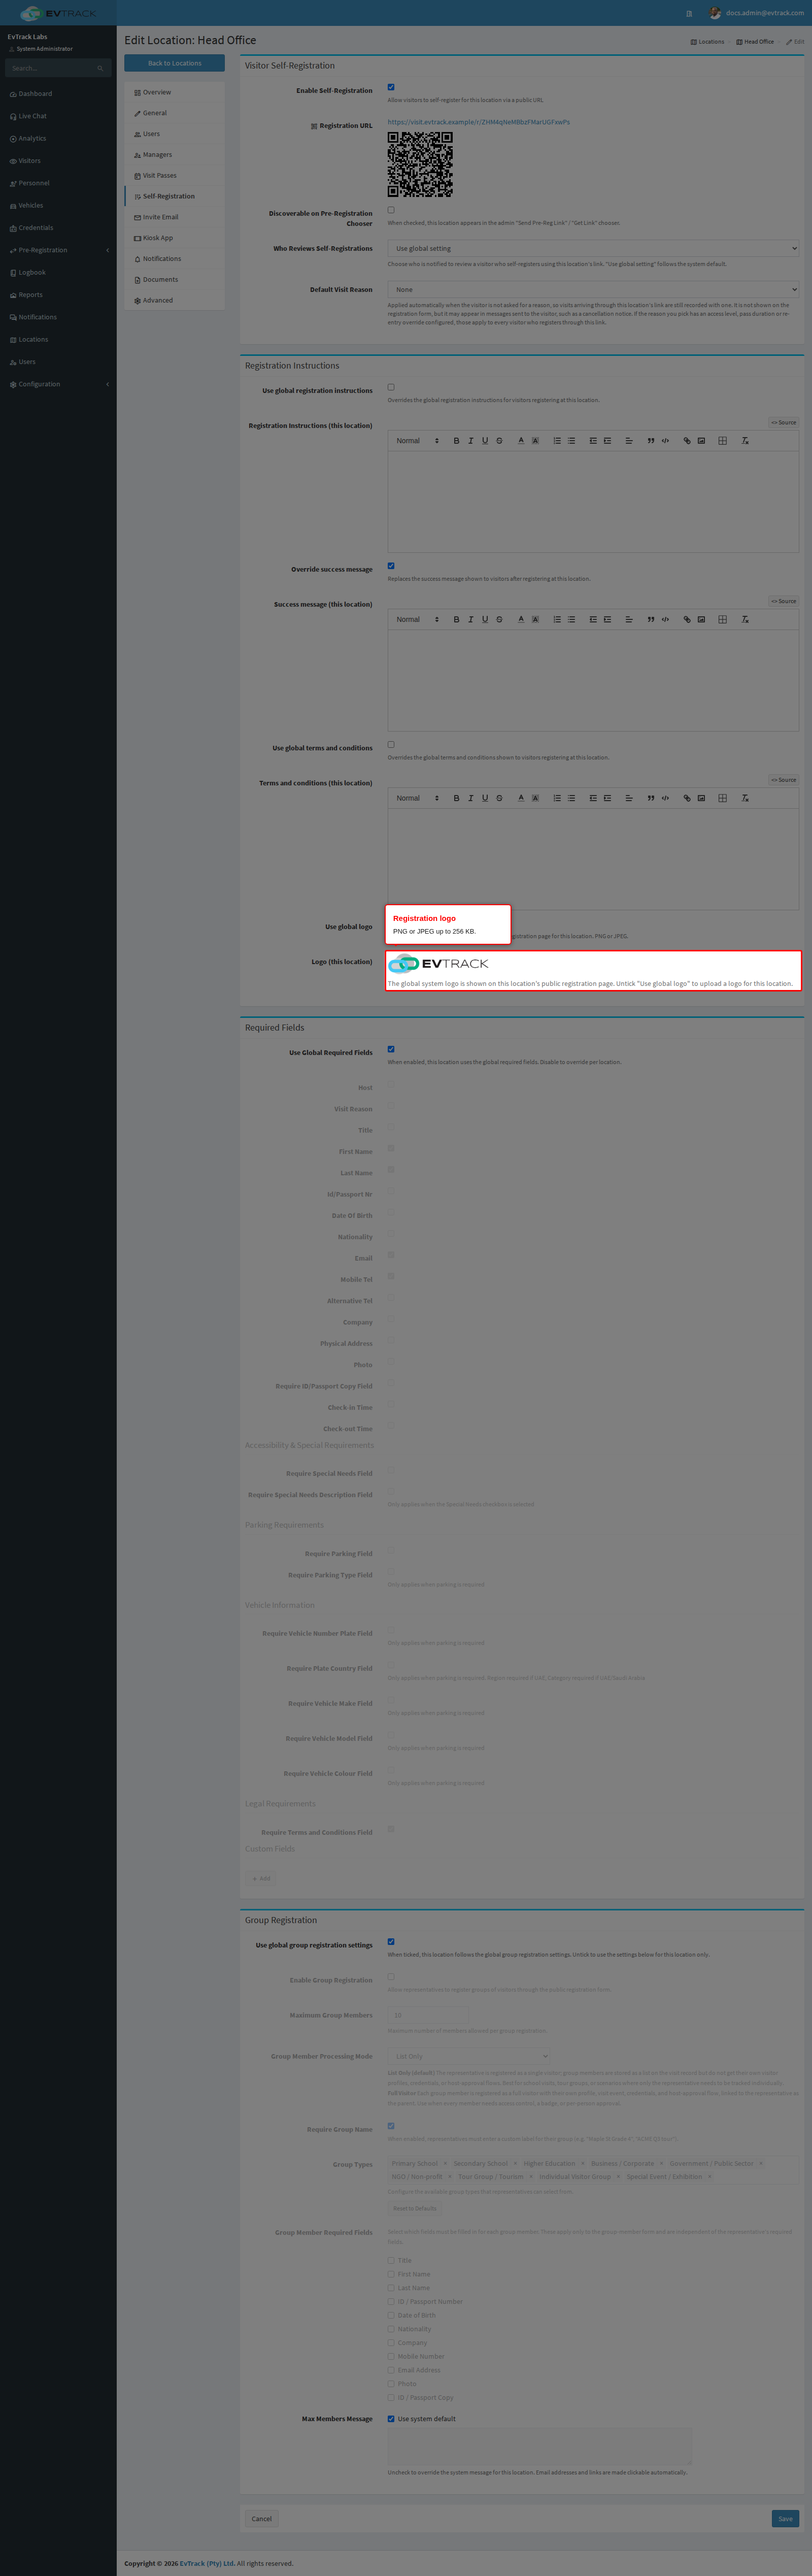Untick Use Global Required Fields checkbox
The image size is (812, 2576).
point(391,1049)
